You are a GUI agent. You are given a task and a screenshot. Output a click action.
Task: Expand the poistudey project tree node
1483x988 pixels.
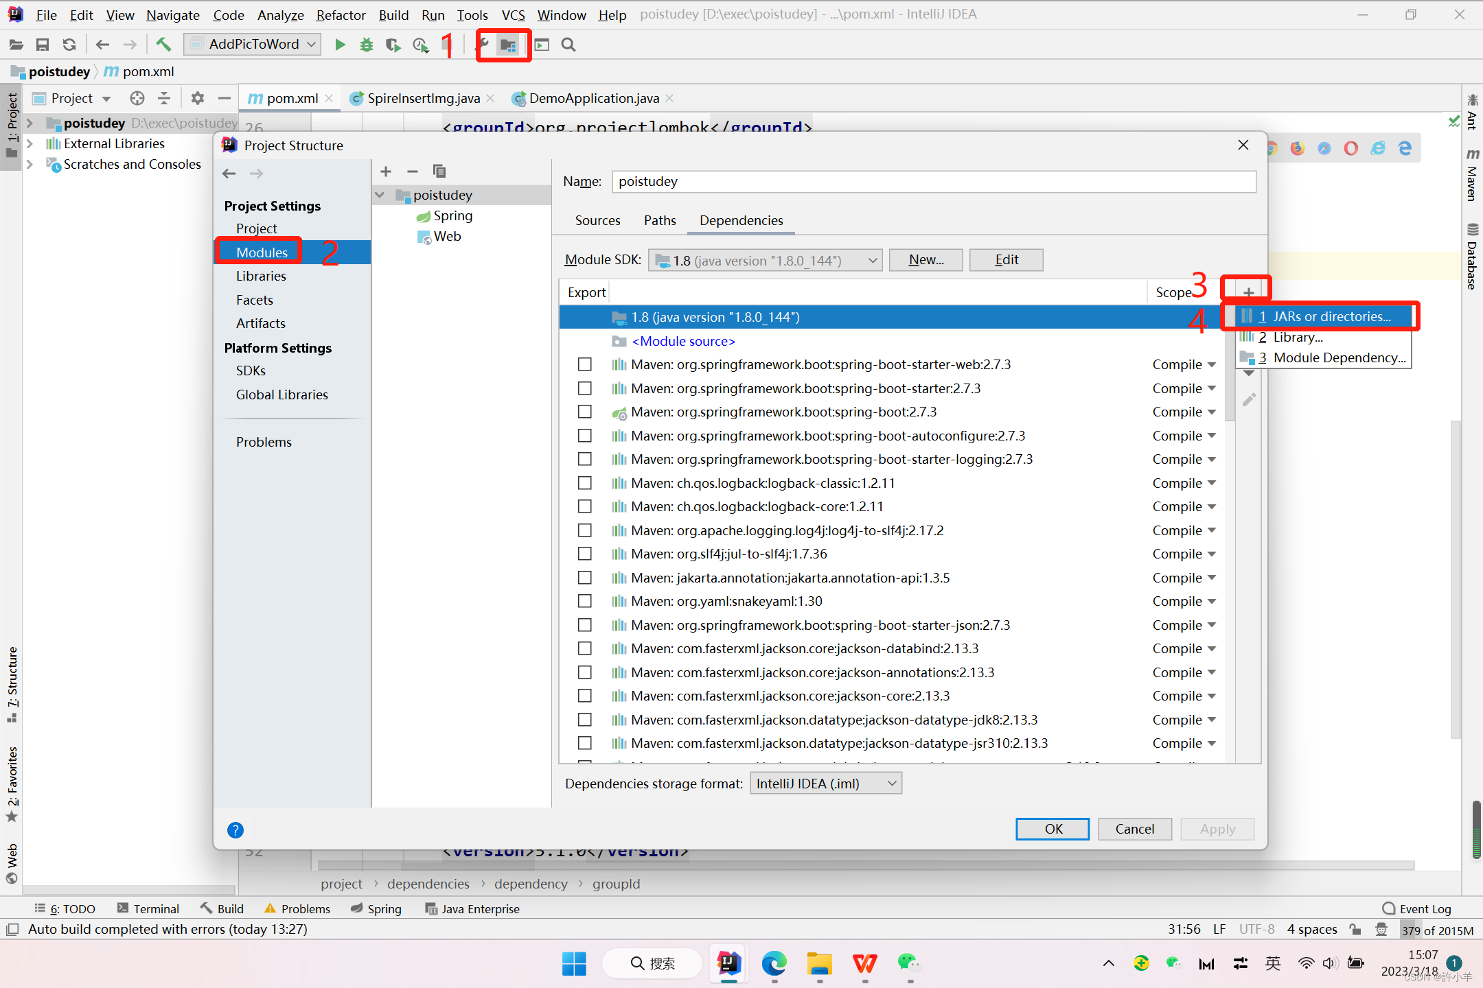(30, 123)
